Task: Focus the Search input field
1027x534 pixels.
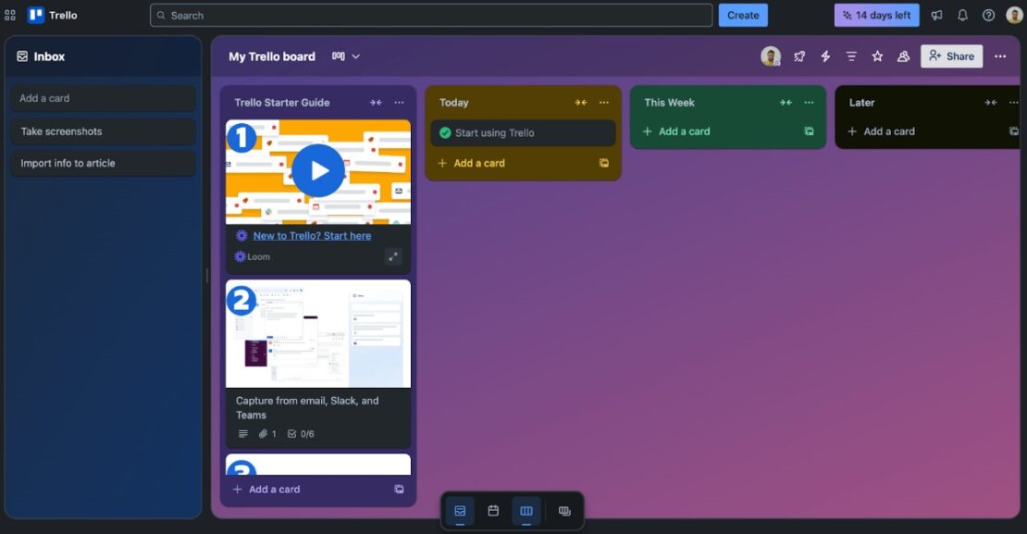Action: tap(431, 15)
